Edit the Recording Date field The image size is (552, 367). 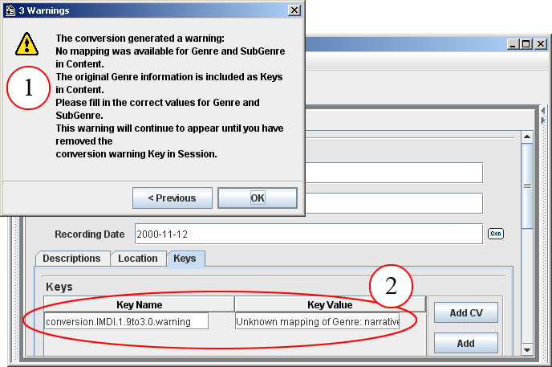(x=309, y=234)
